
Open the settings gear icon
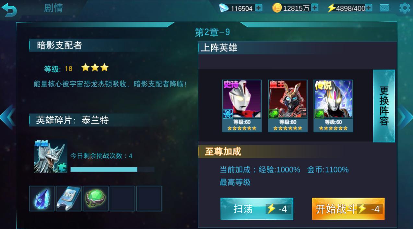404,8
